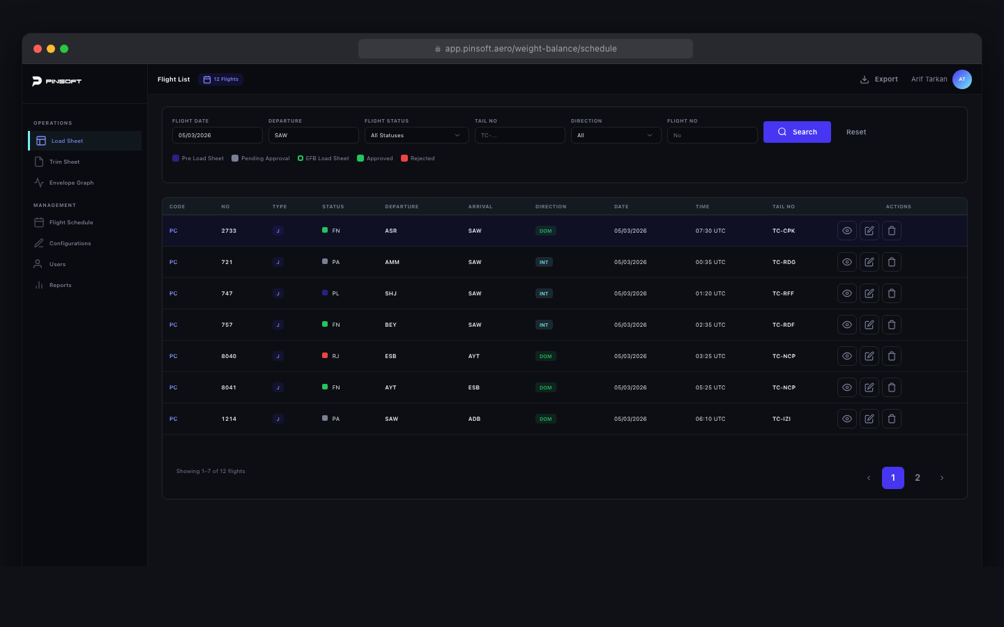Open next page with the right pagination arrow
This screenshot has width=1004, height=627.
[942, 478]
